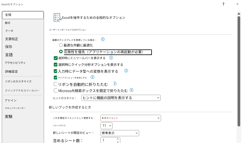Click the help question mark icon
Image resolution: width=242 pixels, height=143 pixels.
pos(223,4)
